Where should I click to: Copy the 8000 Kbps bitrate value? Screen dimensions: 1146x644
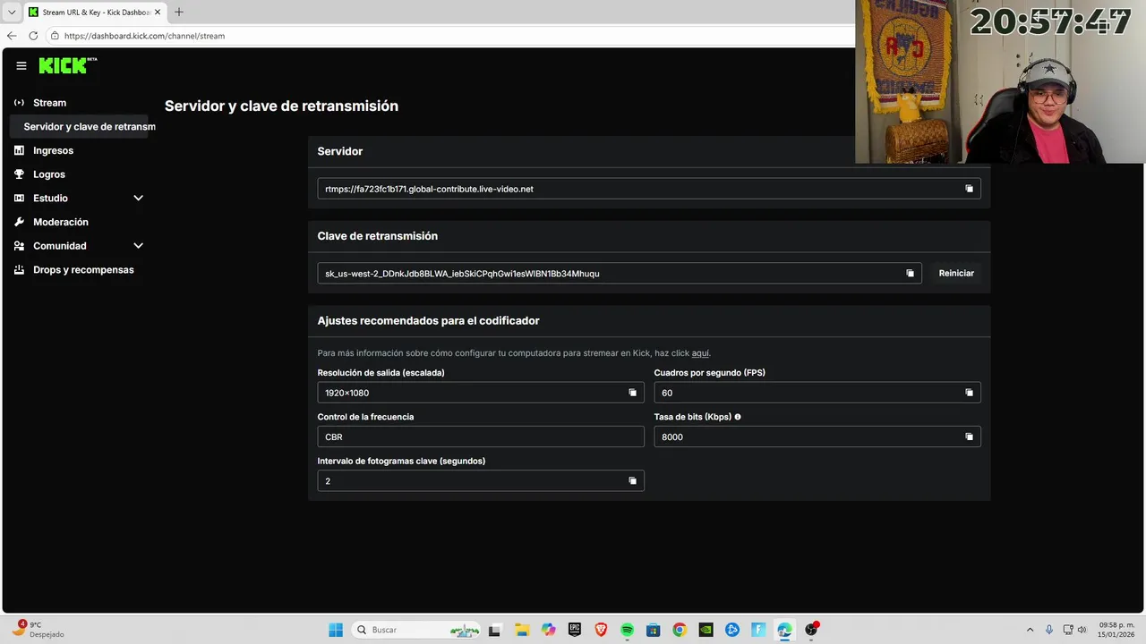coord(969,436)
